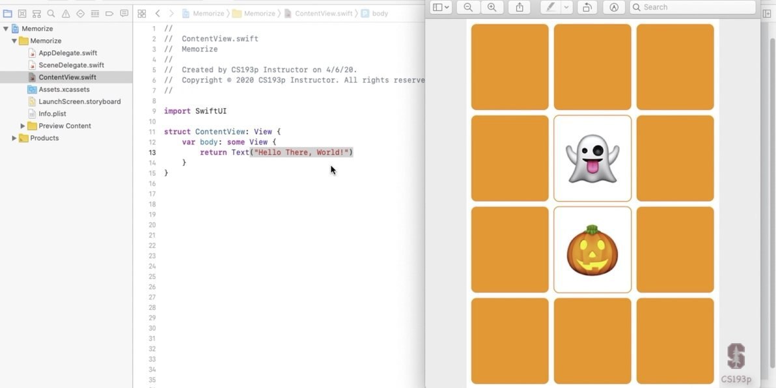776x388 pixels.
Task: Open LaunchScreen.storyboard in navigator
Action: (74, 102)
